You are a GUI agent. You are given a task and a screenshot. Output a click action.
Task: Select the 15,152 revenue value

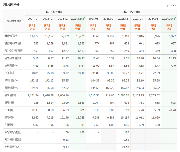point(49,36)
